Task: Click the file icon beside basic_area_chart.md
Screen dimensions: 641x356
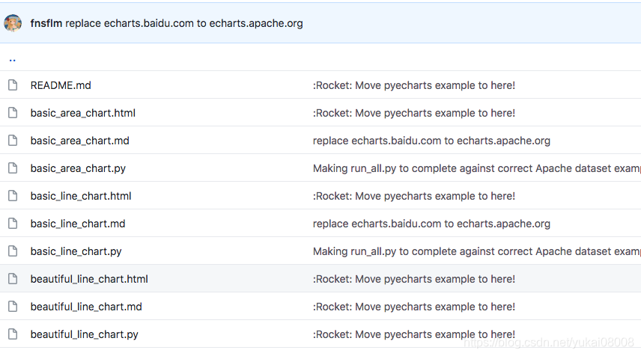Action: point(12,141)
